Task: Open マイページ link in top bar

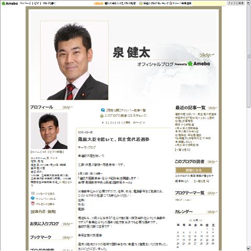Action: (26, 3)
